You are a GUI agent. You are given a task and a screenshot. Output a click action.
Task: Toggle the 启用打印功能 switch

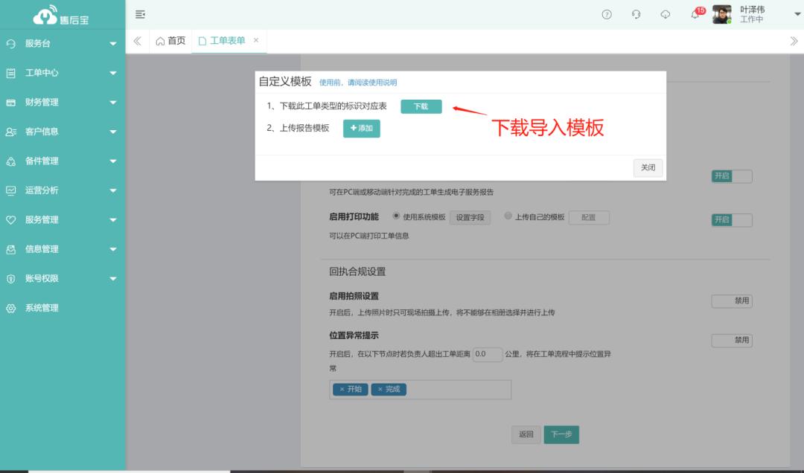[x=731, y=219]
